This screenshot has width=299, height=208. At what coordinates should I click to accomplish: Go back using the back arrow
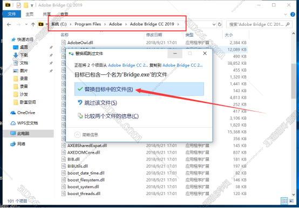click(9, 24)
